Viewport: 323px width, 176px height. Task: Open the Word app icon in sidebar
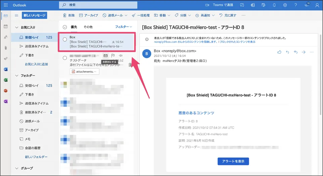click(5, 69)
